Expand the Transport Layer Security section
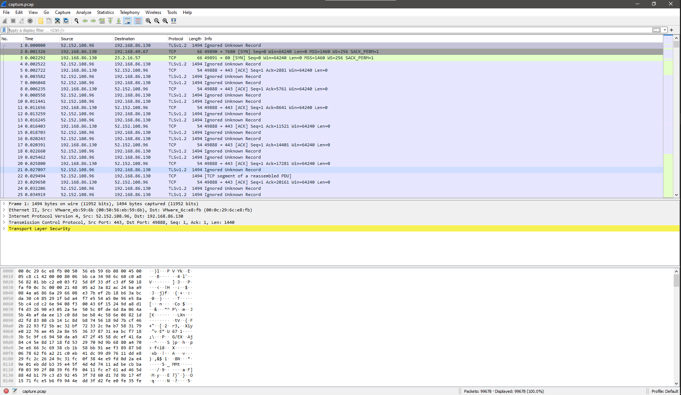681x395 pixels. coord(4,229)
